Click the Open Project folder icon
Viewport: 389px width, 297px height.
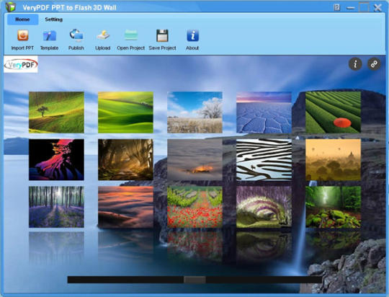[130, 35]
